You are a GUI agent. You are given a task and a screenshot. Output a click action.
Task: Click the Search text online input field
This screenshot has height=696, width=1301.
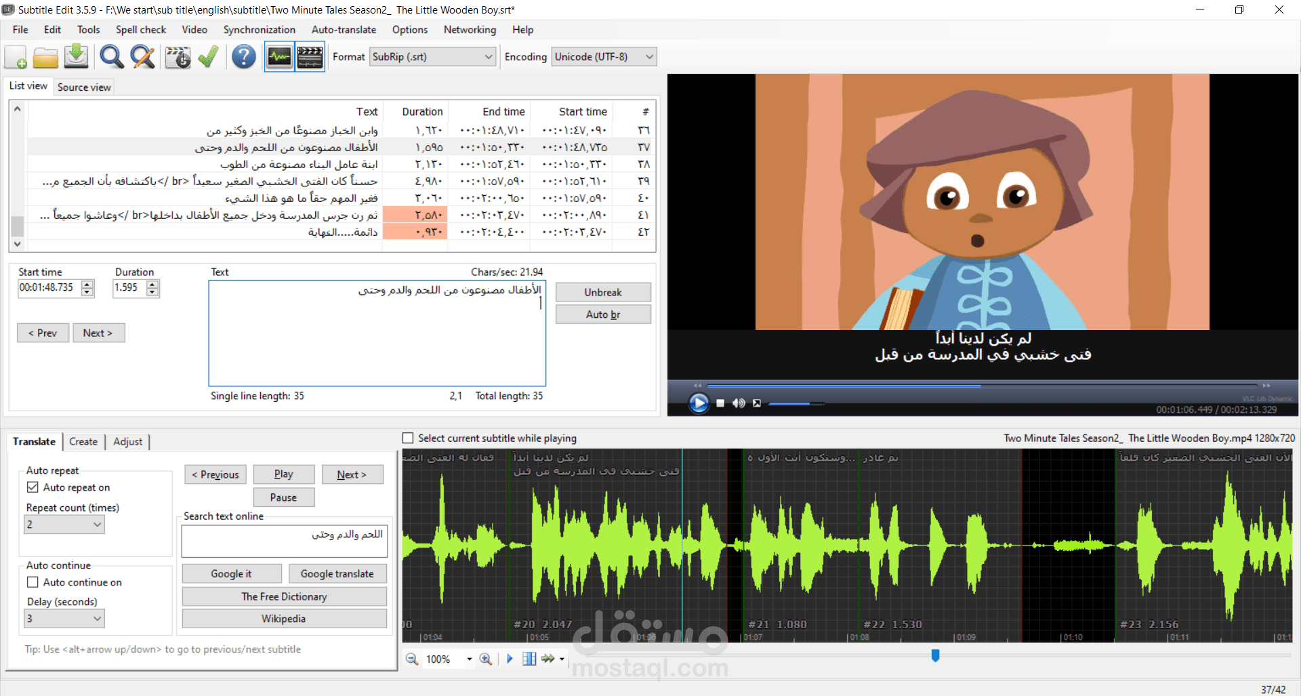pos(285,541)
